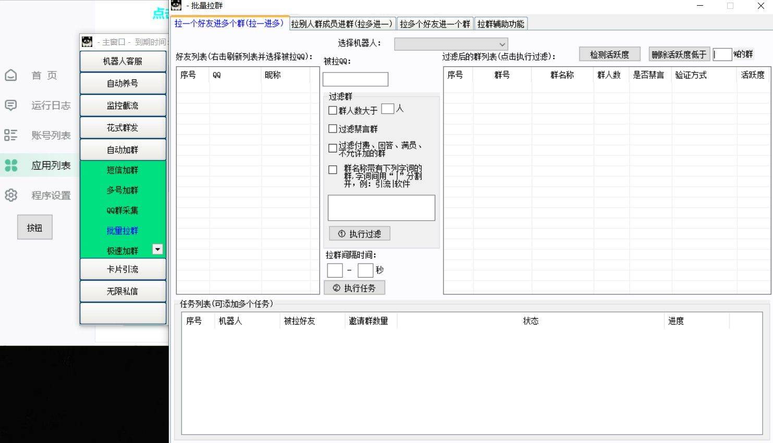Open the group pulling auxiliary functions tab
Screen dimensions: 773x443
point(500,24)
